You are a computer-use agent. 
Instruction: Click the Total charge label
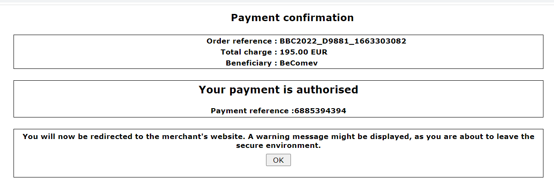246,52
